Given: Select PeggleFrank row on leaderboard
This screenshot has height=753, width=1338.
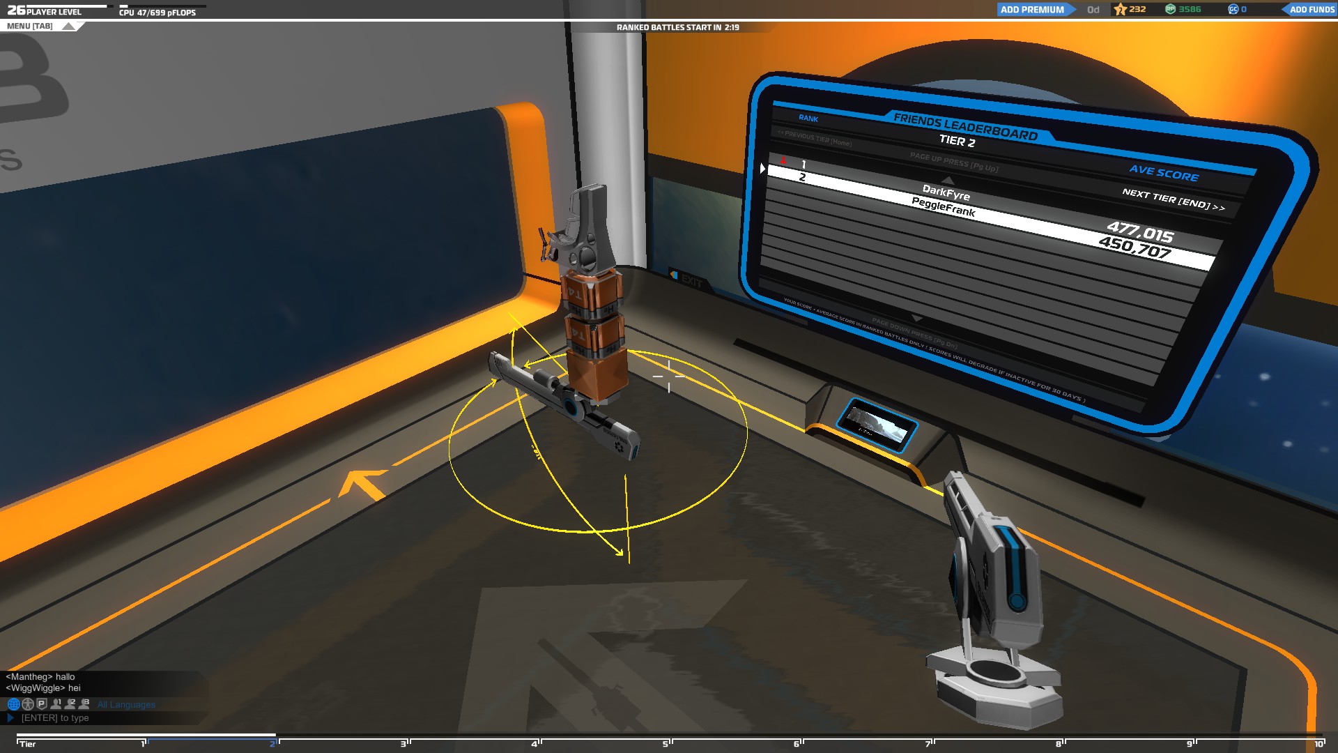Looking at the screenshot, I should [943, 207].
